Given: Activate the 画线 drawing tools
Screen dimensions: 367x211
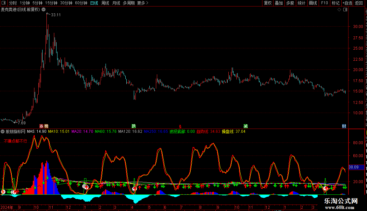Looking at the screenshot, I should point(313,3).
